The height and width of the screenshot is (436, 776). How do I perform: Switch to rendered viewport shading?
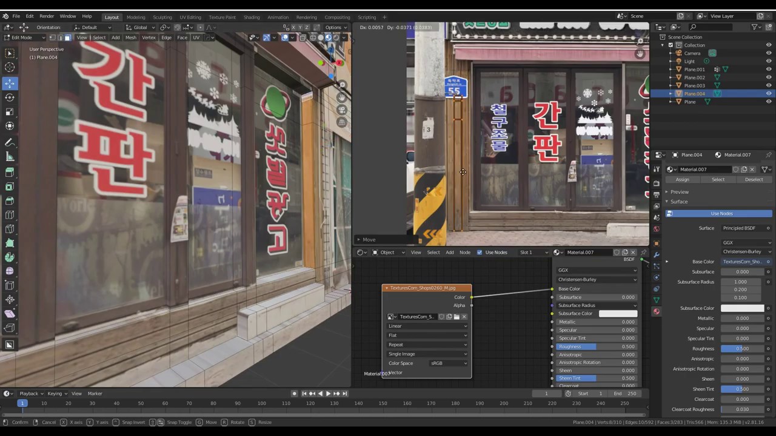pyautogui.click(x=336, y=38)
